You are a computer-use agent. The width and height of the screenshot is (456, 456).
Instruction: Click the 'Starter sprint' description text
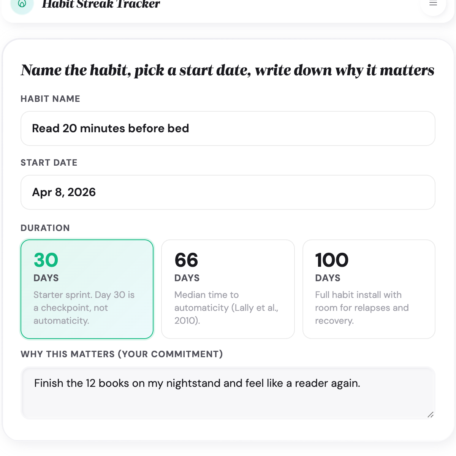84,307
